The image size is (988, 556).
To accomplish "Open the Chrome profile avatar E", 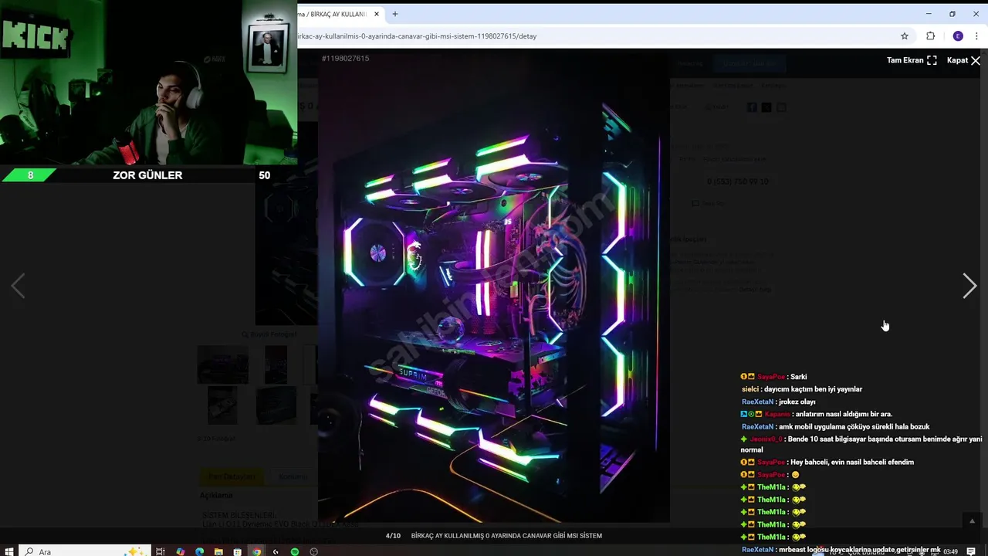I will click(958, 36).
